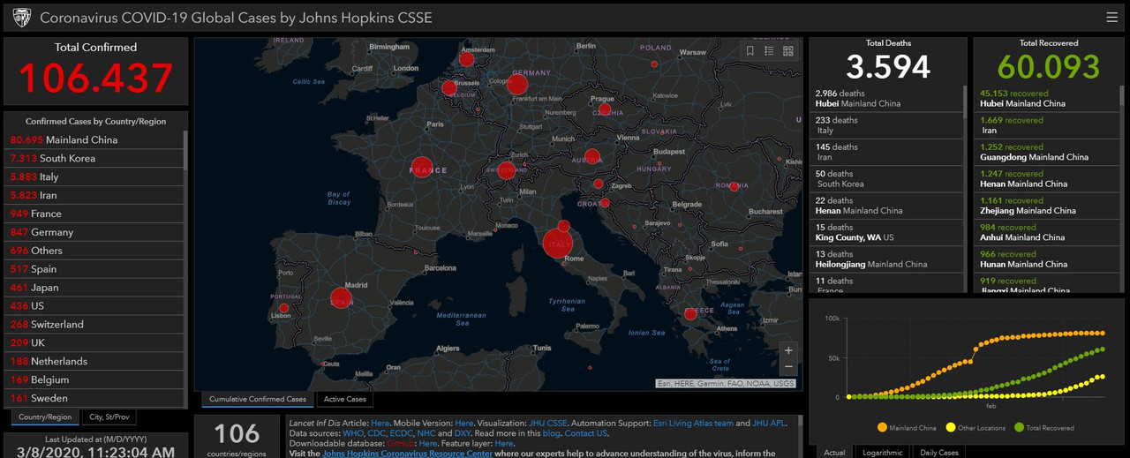This screenshot has width=1130, height=458.
Task: Open the blog link
Action: 551,433
